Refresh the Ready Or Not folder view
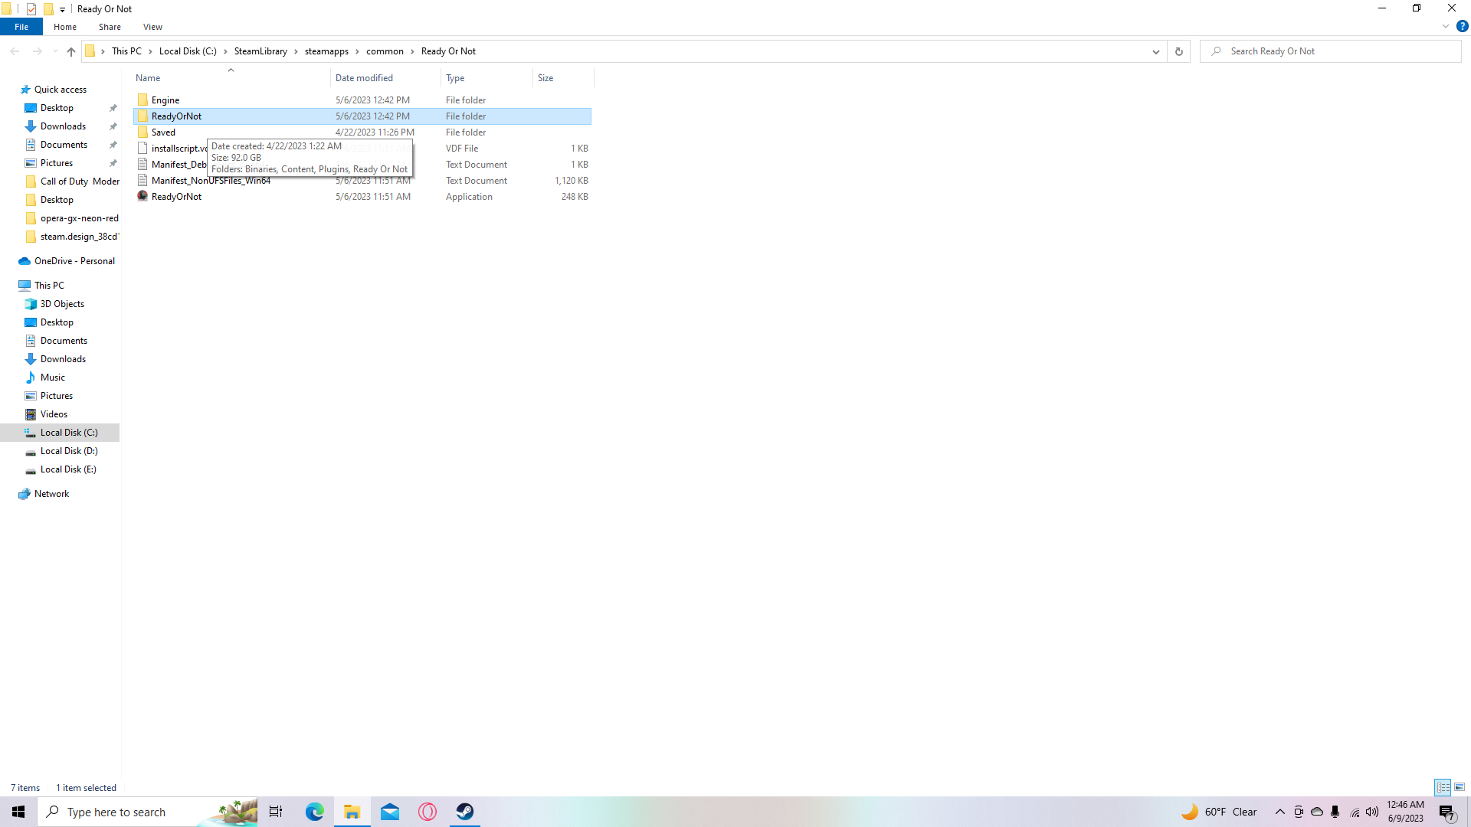 1178,51
